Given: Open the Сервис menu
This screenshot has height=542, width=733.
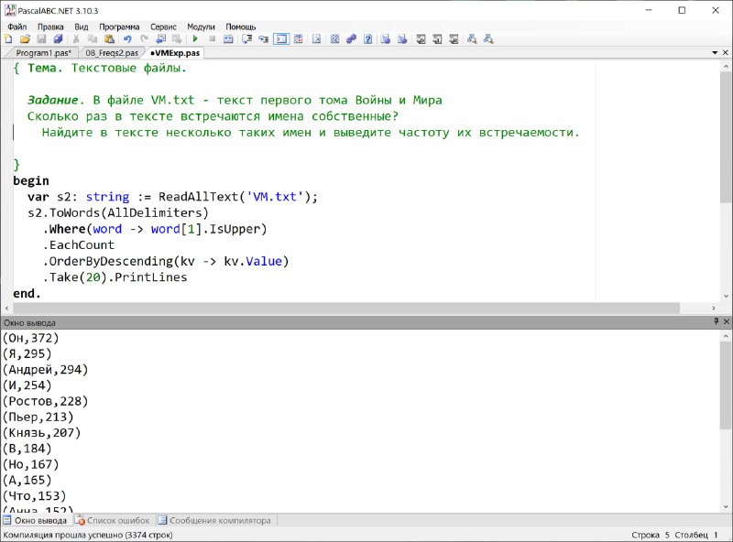Looking at the screenshot, I should pos(163,27).
